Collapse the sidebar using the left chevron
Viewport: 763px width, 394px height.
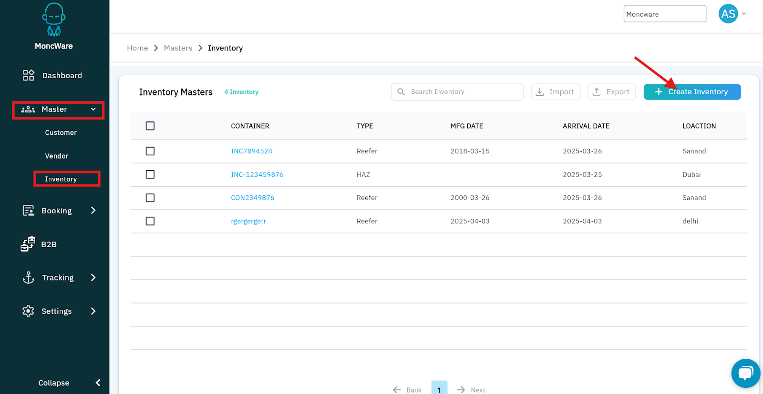click(x=98, y=383)
